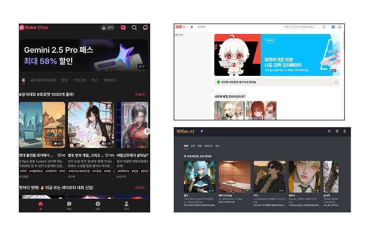
Task: Open search in Babe Chat header
Action: click(134, 28)
